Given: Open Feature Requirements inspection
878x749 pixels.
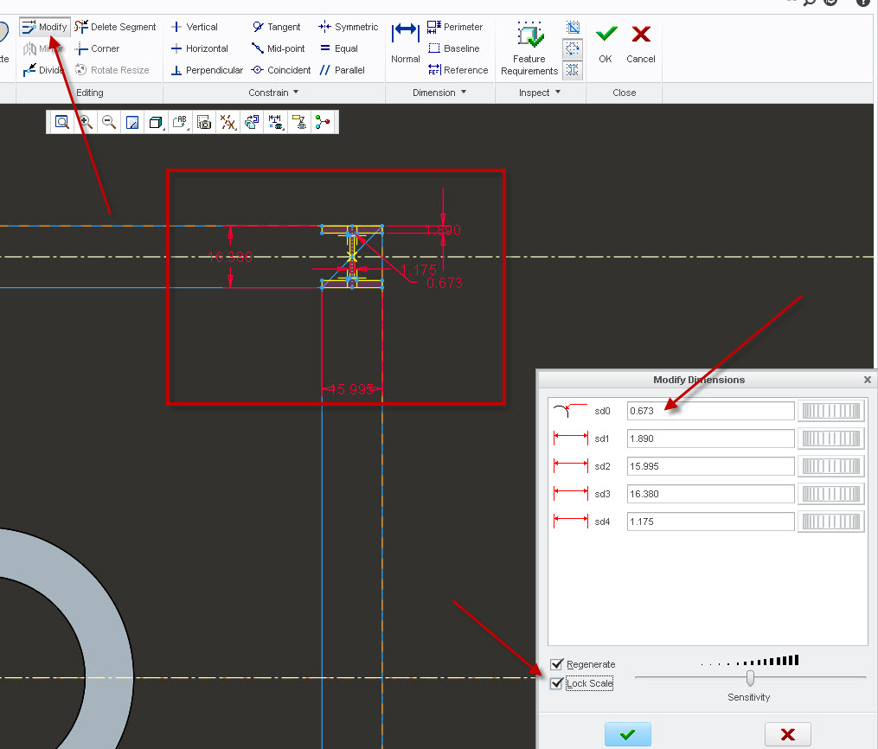Looking at the screenshot, I should tap(529, 48).
